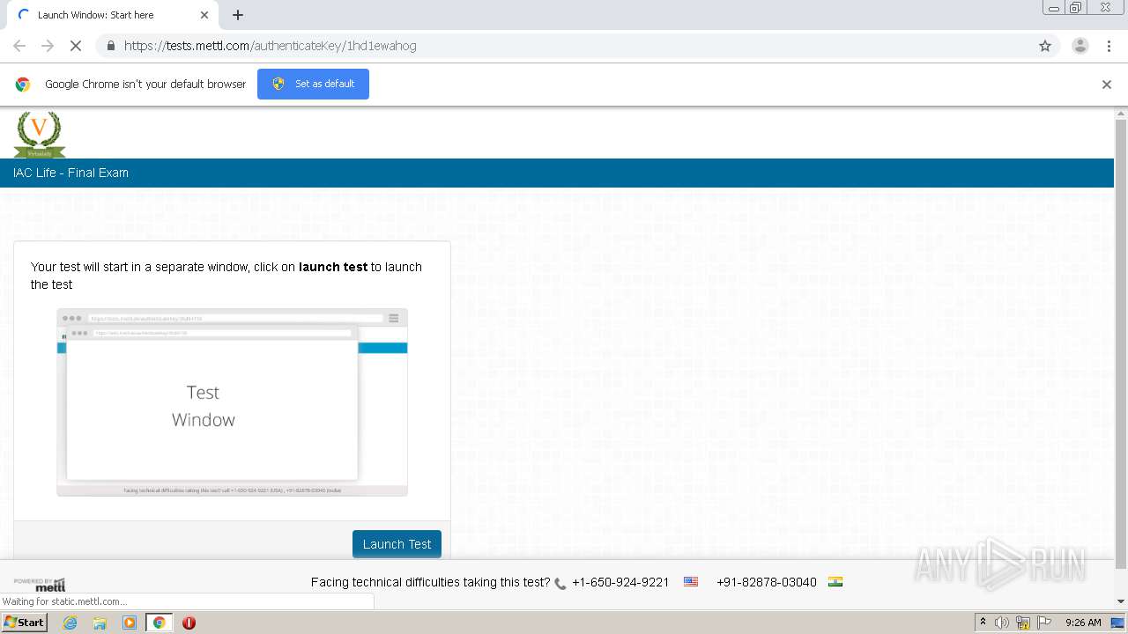Click the +1-650-924-9221 phone number

[x=620, y=582]
